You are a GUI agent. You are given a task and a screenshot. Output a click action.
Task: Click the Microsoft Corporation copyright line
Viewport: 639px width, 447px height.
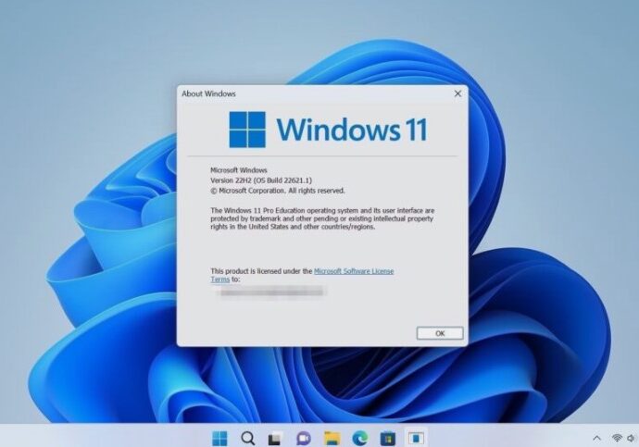pyautogui.click(x=278, y=191)
